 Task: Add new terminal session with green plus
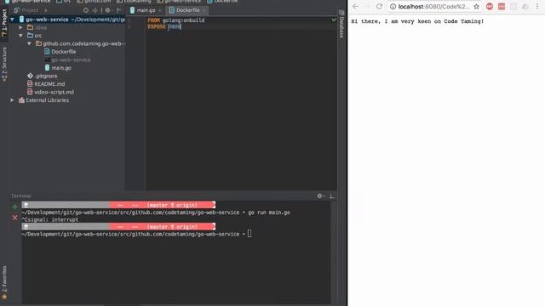click(x=14, y=207)
